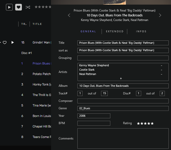Edit the sort as field

(x=123, y=50)
